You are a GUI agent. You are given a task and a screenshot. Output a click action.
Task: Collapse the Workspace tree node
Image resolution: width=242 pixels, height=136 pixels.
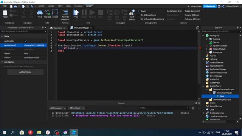203,36
